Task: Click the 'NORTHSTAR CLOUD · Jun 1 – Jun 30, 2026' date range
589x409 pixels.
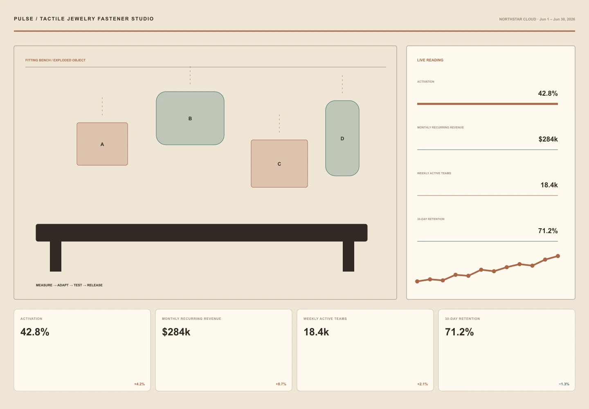Action: pyautogui.click(x=537, y=19)
